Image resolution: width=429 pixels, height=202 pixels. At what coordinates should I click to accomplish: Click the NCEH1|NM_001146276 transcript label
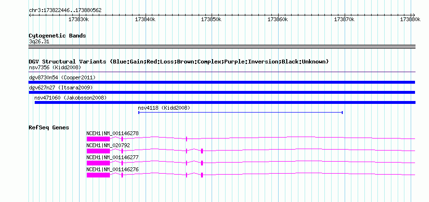point(112,169)
